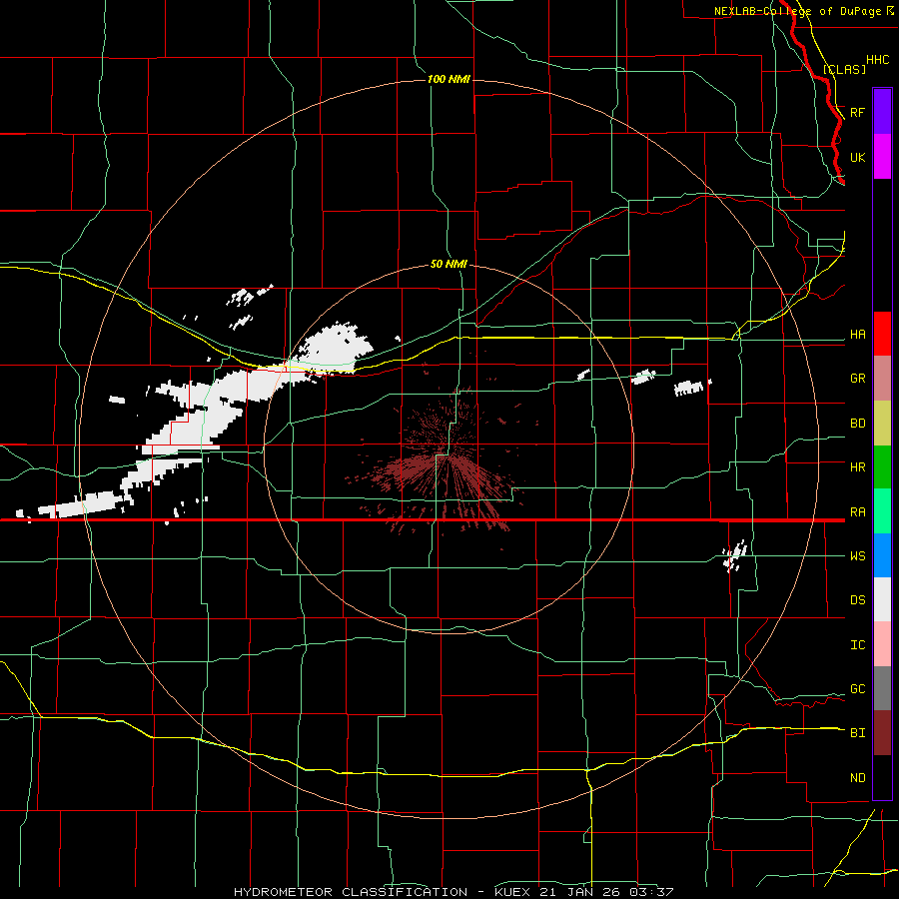Click the RF legend label

(858, 112)
